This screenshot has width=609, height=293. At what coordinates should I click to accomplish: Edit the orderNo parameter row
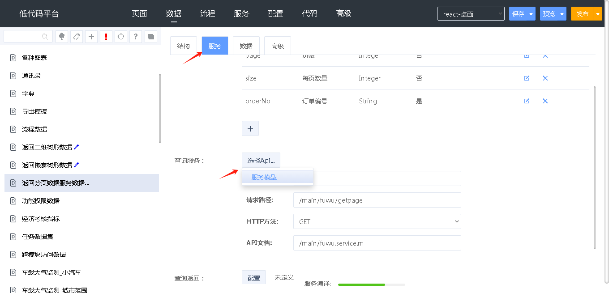pos(527,101)
